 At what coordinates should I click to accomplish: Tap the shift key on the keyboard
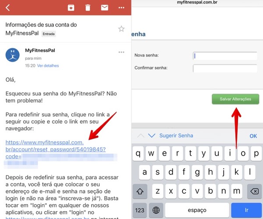click(x=140, y=191)
